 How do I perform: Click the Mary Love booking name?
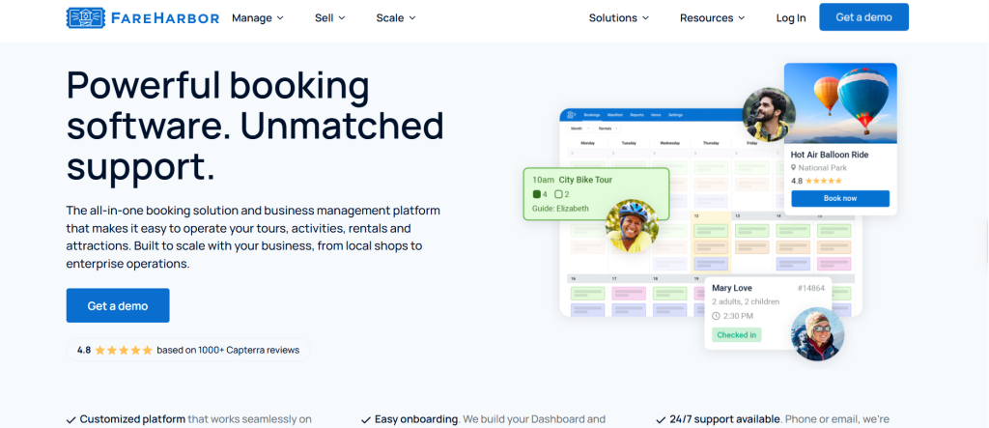coord(732,288)
